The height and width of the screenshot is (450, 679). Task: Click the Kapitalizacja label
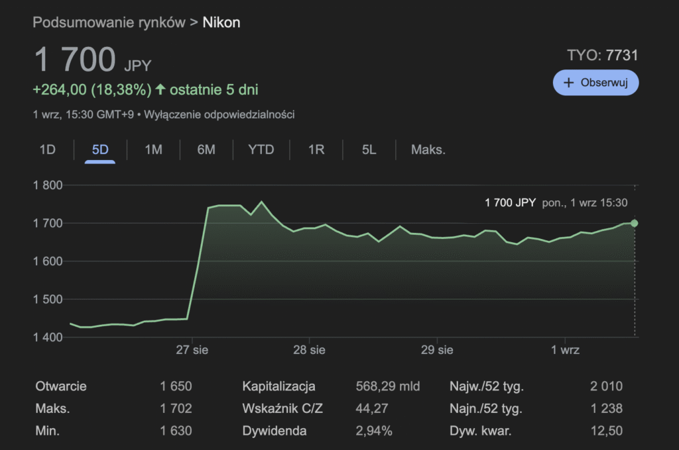[278, 386]
